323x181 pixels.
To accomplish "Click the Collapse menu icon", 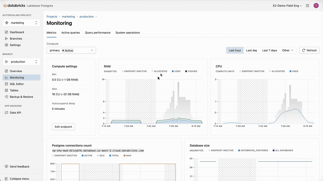I will pyautogui.click(x=7, y=179).
